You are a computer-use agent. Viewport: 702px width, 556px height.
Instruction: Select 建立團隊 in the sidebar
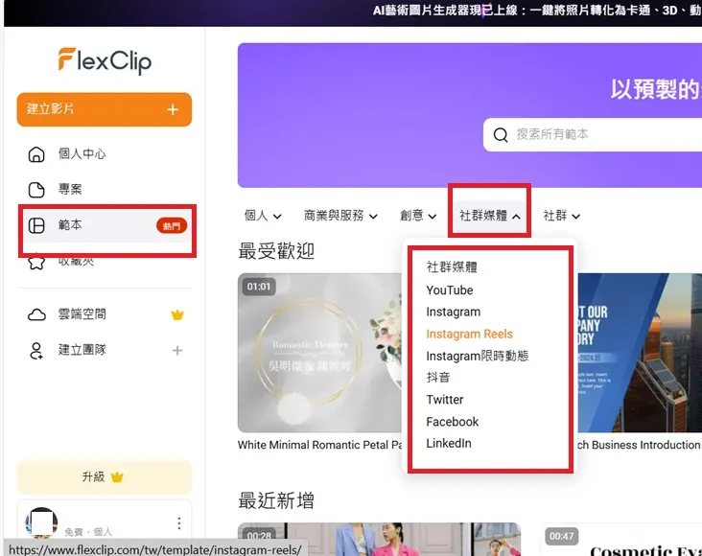point(105,351)
